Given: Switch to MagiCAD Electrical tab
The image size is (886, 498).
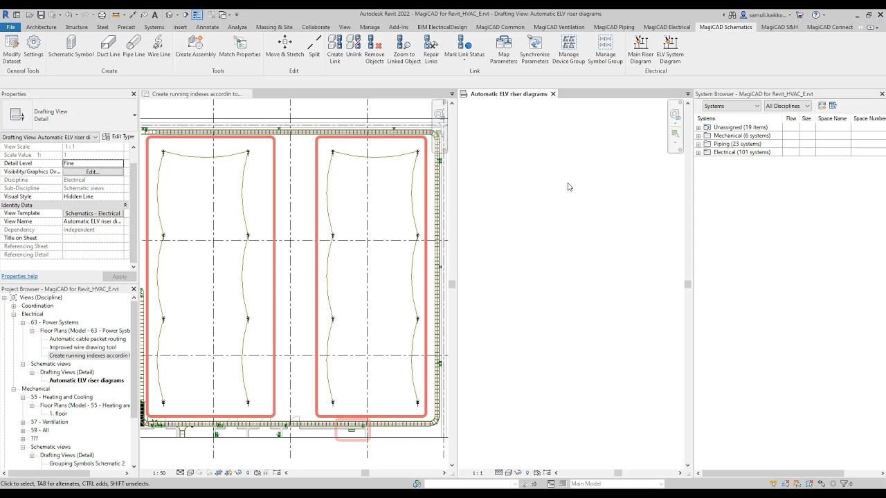Looking at the screenshot, I should point(667,27).
